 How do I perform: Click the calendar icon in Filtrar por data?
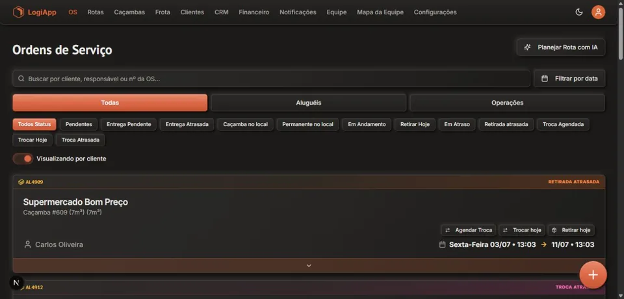tap(545, 79)
